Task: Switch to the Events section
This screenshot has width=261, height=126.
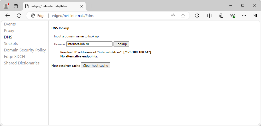Action: [10, 24]
